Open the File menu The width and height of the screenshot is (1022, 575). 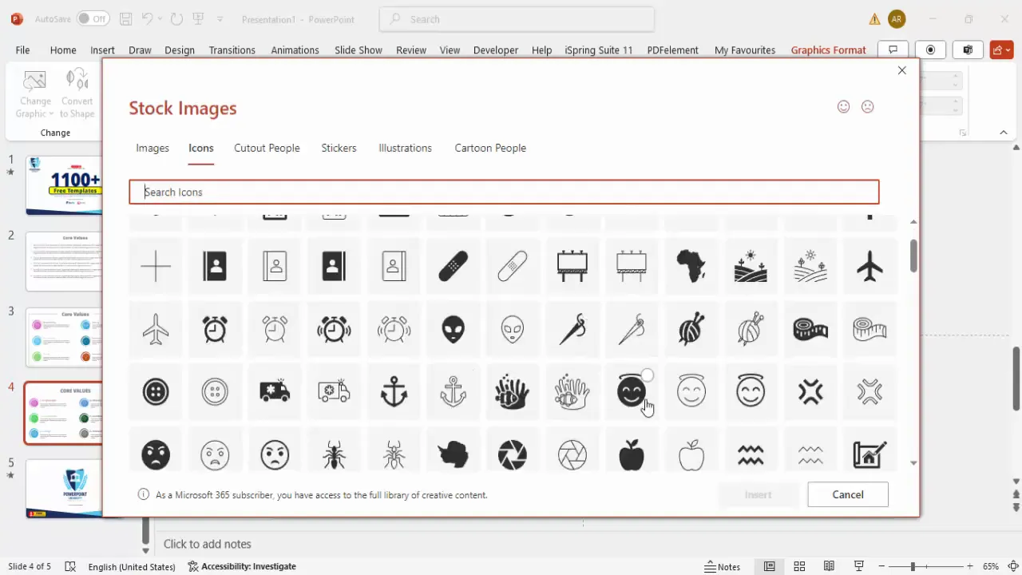(x=22, y=50)
